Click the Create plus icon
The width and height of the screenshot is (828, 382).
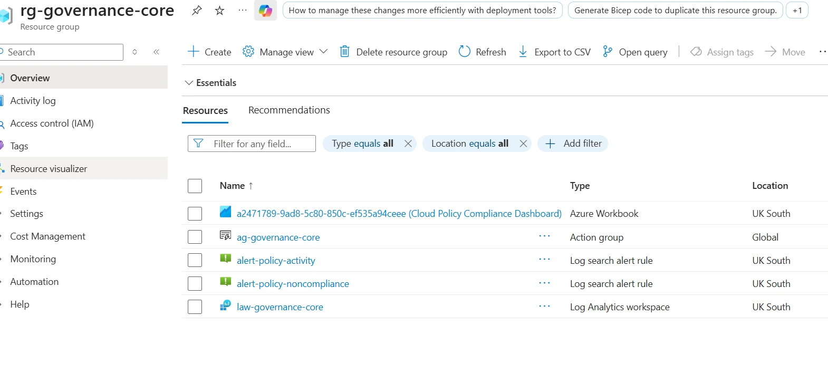194,52
